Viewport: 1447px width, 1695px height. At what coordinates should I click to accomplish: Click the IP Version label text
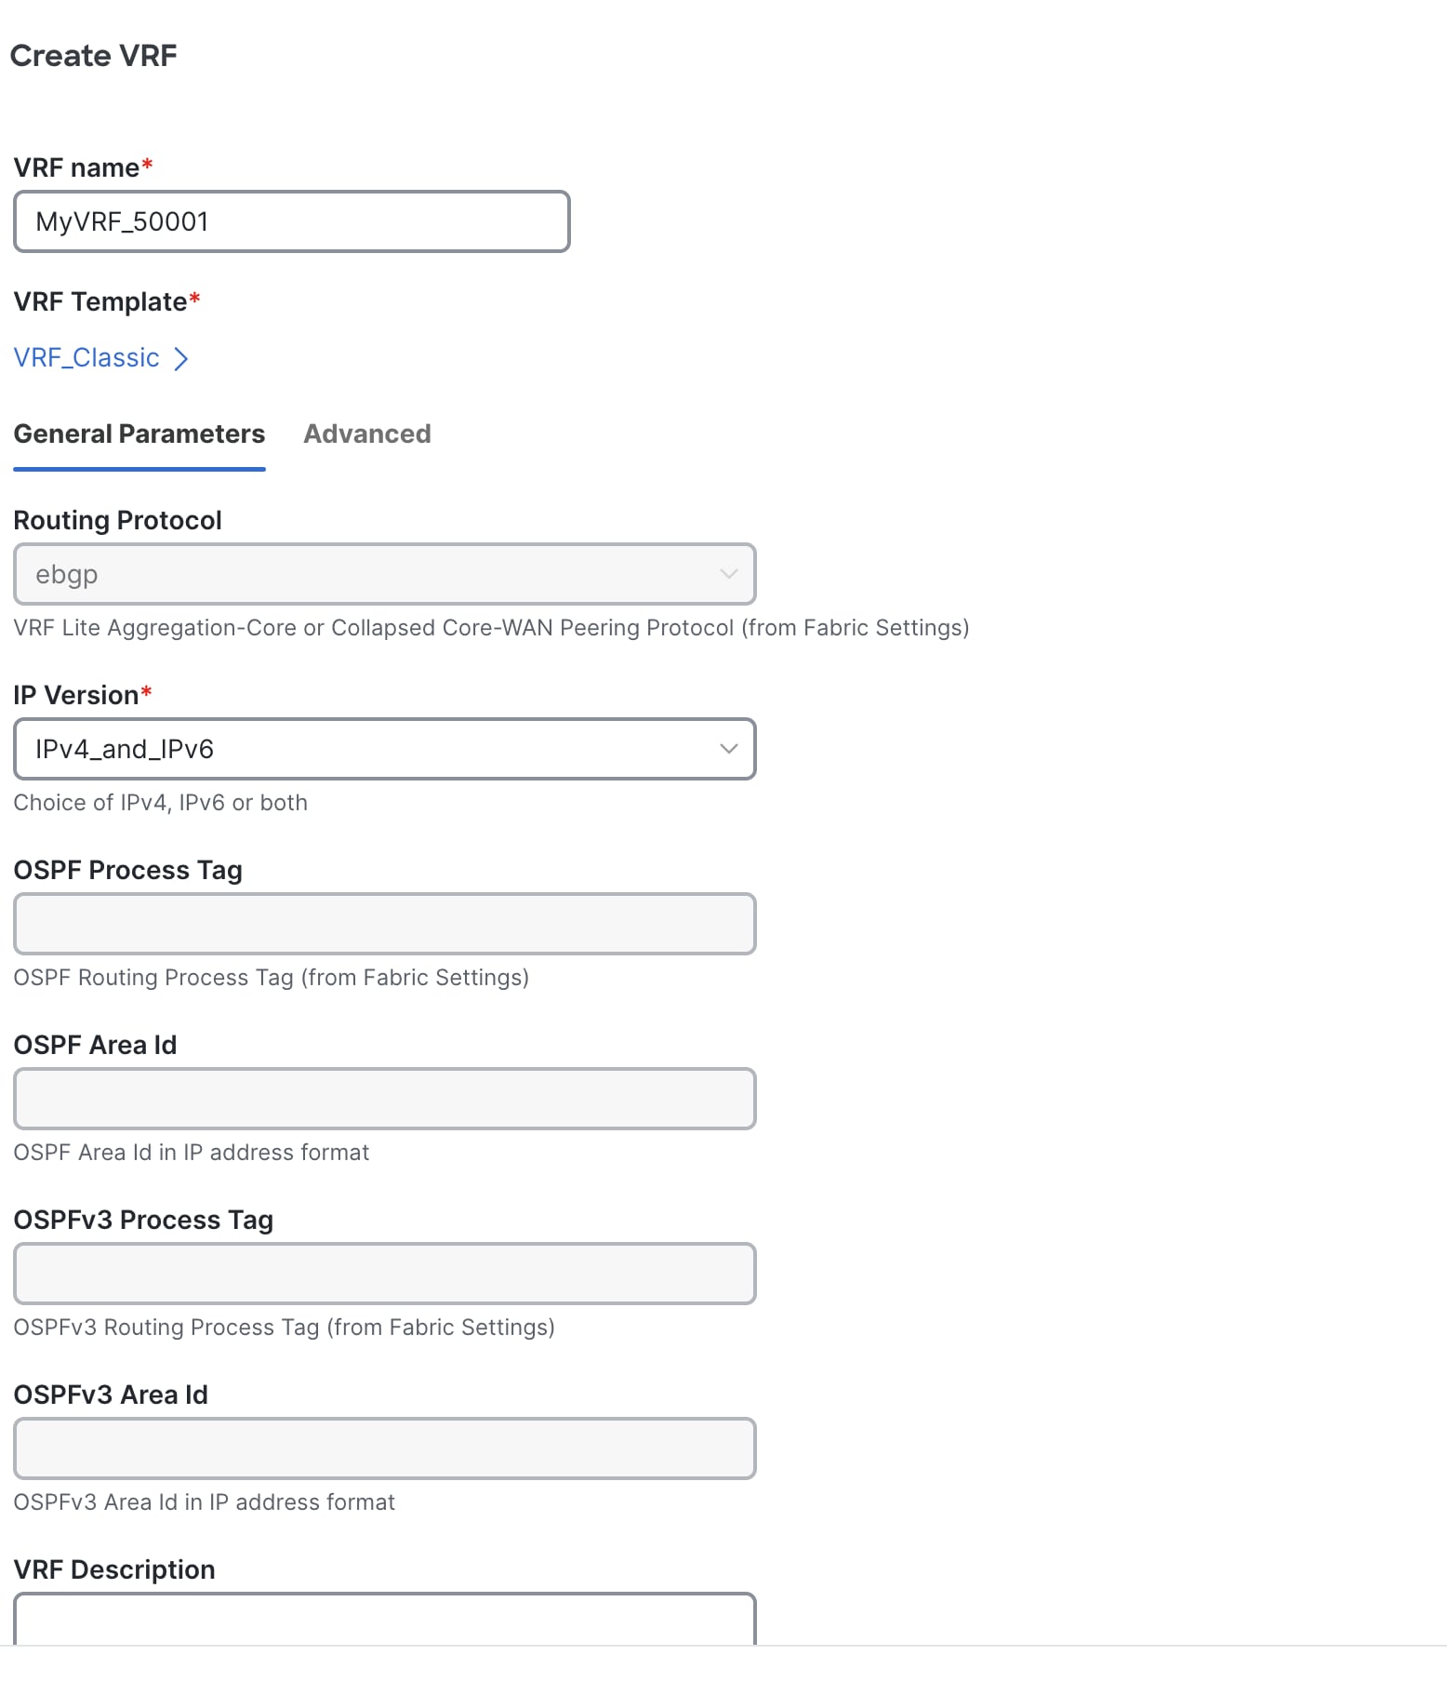point(76,695)
